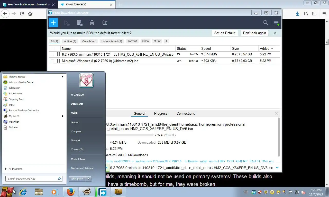Toggle the select-all checkbox in header
Image resolution: width=329 pixels, height=197 pixels.
(52, 48)
